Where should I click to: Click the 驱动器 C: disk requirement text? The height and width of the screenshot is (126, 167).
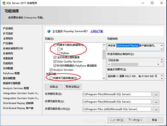coord(133,76)
